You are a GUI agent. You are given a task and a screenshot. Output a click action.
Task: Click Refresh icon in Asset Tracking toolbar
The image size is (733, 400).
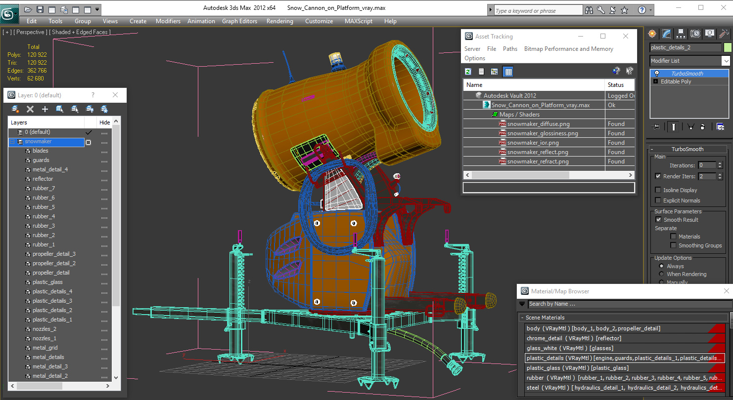pyautogui.click(x=468, y=72)
